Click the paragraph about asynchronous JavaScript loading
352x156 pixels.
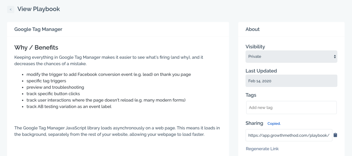(x=117, y=131)
